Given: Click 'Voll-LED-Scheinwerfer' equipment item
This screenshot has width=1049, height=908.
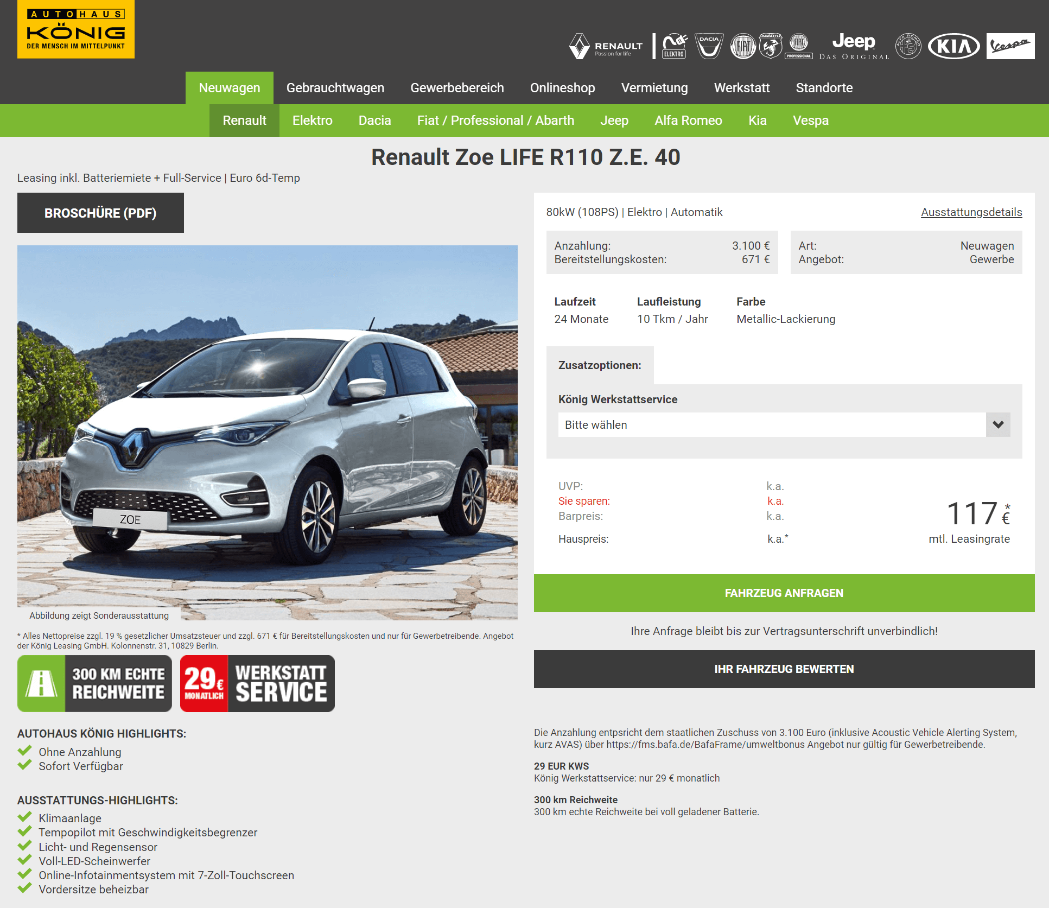Looking at the screenshot, I should [94, 861].
